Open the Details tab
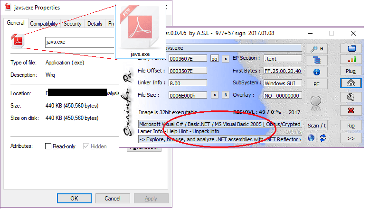 pyautogui.click(x=95, y=24)
